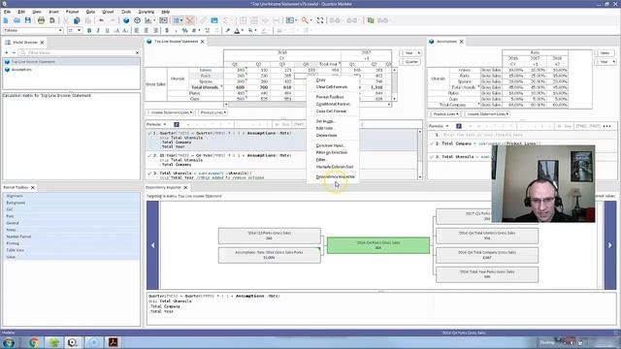The image size is (621, 349).
Task: Choose Delete Note from context menu
Action: click(326, 136)
